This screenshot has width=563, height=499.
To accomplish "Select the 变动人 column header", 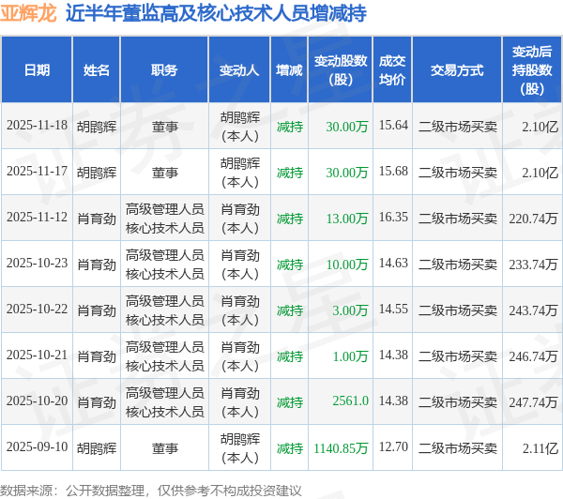I will pyautogui.click(x=239, y=70).
